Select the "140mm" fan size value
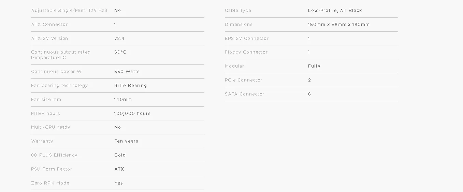The width and height of the screenshot is (463, 192). tap(123, 100)
